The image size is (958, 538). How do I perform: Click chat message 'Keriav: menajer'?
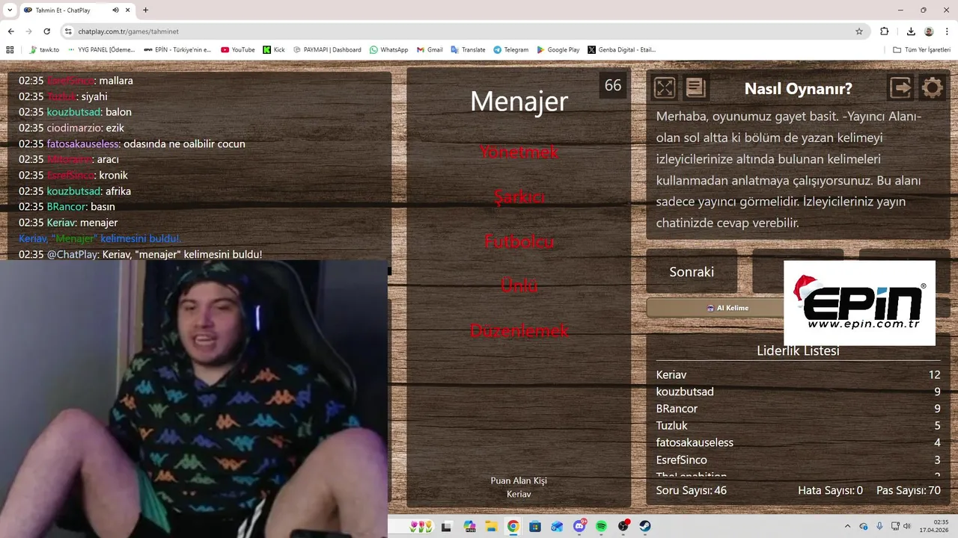(68, 223)
